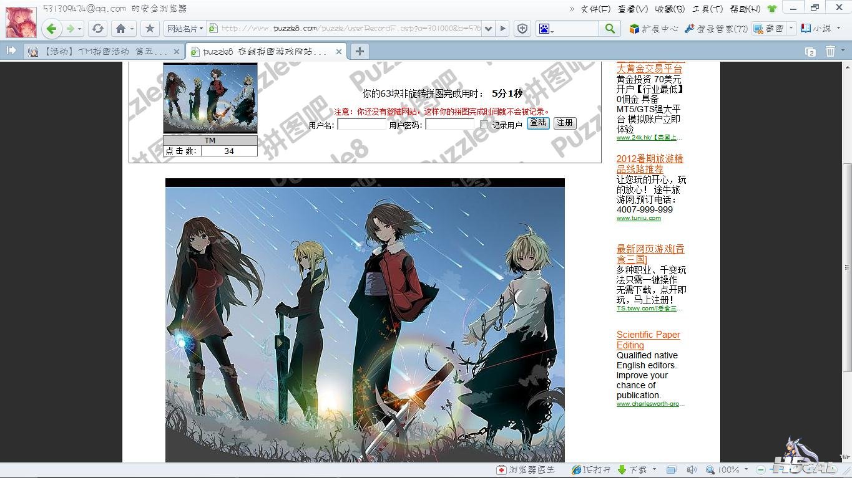Click the green magnifier search icon
Image resolution: width=852 pixels, height=478 pixels.
[610, 29]
